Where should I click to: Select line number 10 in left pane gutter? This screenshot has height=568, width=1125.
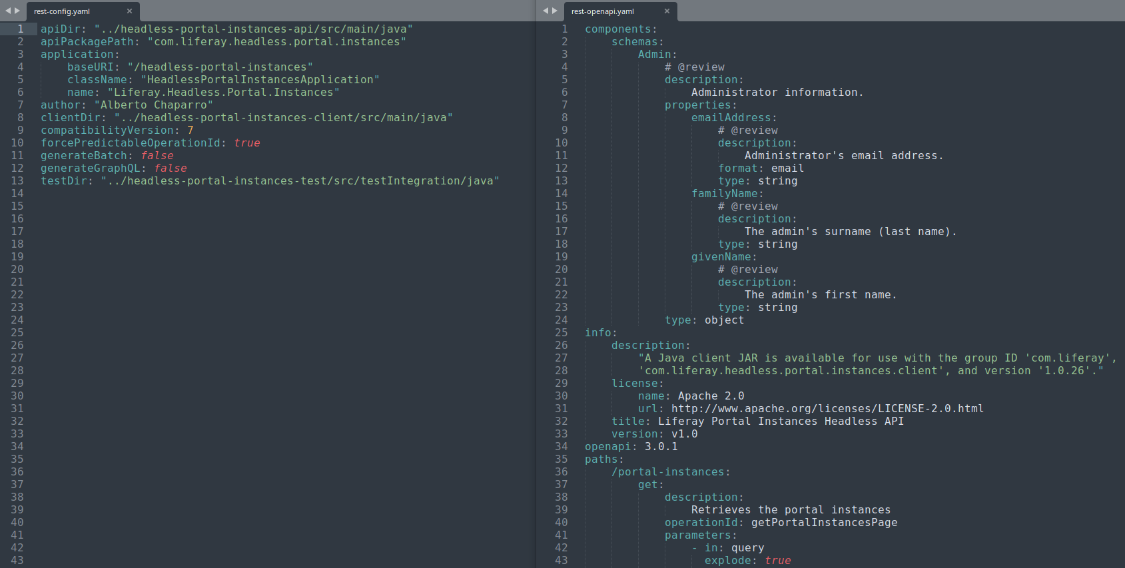(x=17, y=143)
